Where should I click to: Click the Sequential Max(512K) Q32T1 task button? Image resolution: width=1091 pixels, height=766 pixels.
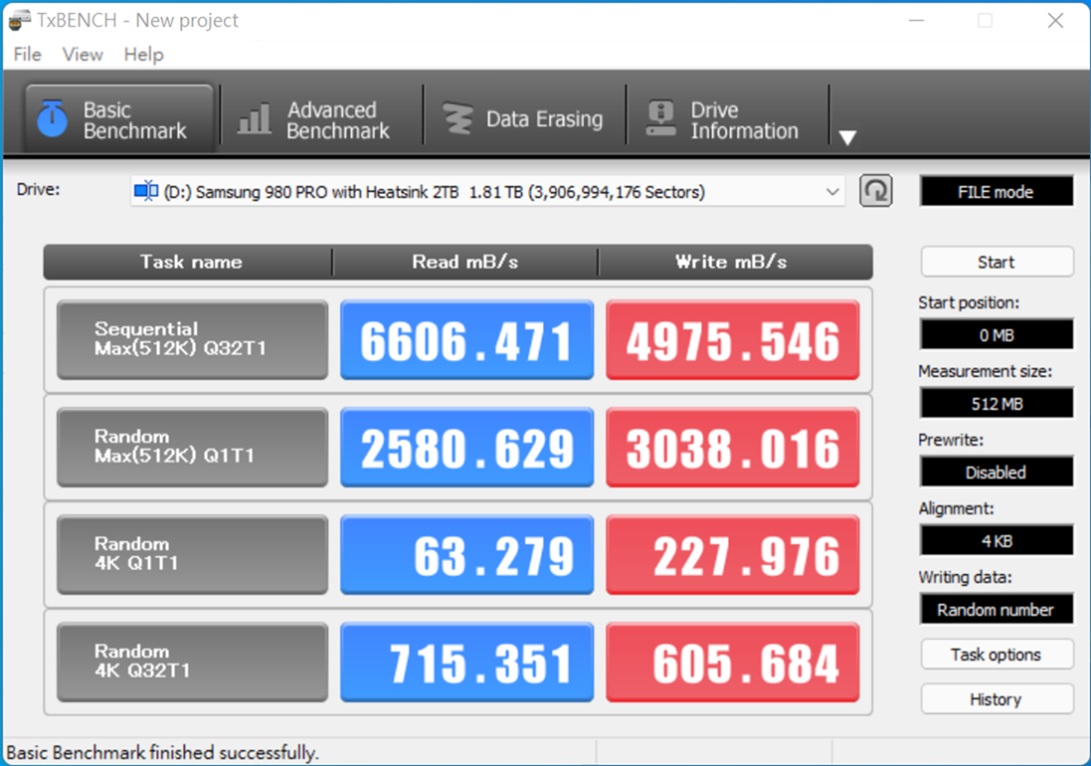tap(192, 340)
